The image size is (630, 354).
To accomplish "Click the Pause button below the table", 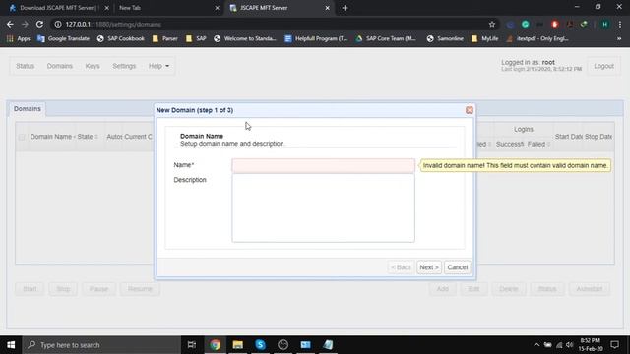I will click(98, 289).
